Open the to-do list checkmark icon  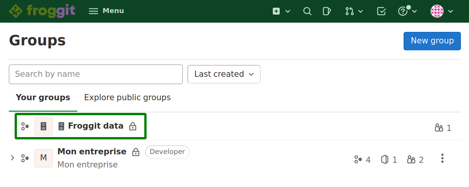(381, 11)
